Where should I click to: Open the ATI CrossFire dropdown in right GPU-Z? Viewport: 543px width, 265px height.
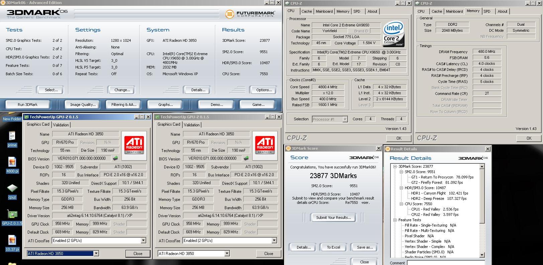(x=274, y=240)
